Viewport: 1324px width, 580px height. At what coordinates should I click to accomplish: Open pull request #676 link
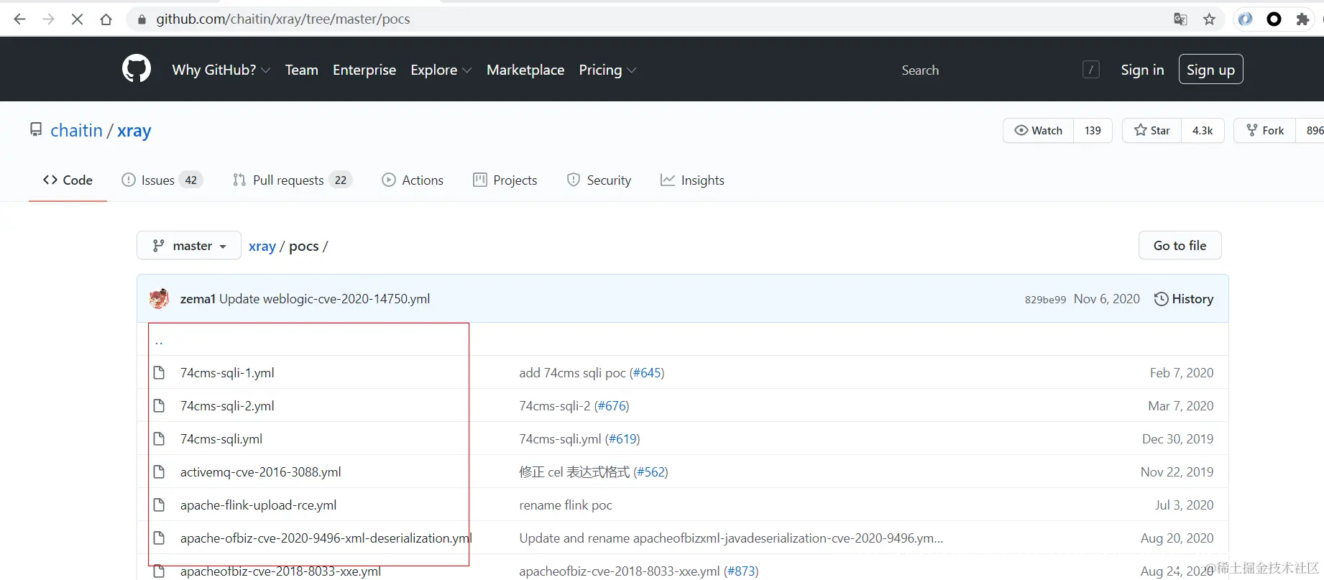click(612, 406)
